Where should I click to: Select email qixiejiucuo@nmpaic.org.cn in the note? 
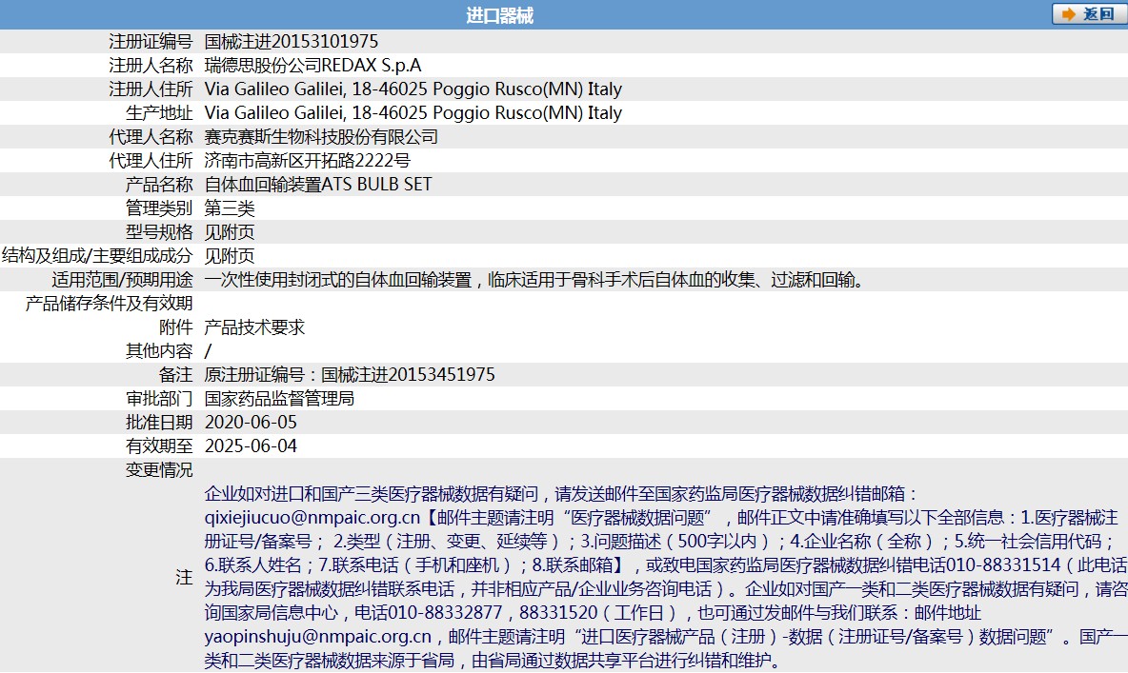[x=312, y=517]
